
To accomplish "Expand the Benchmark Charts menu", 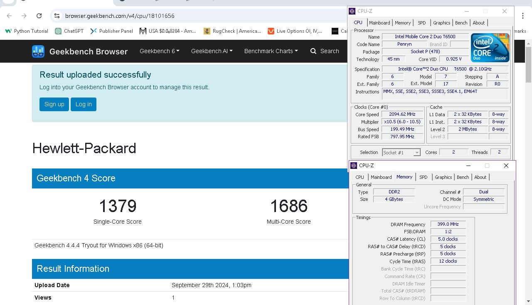I will click(271, 51).
